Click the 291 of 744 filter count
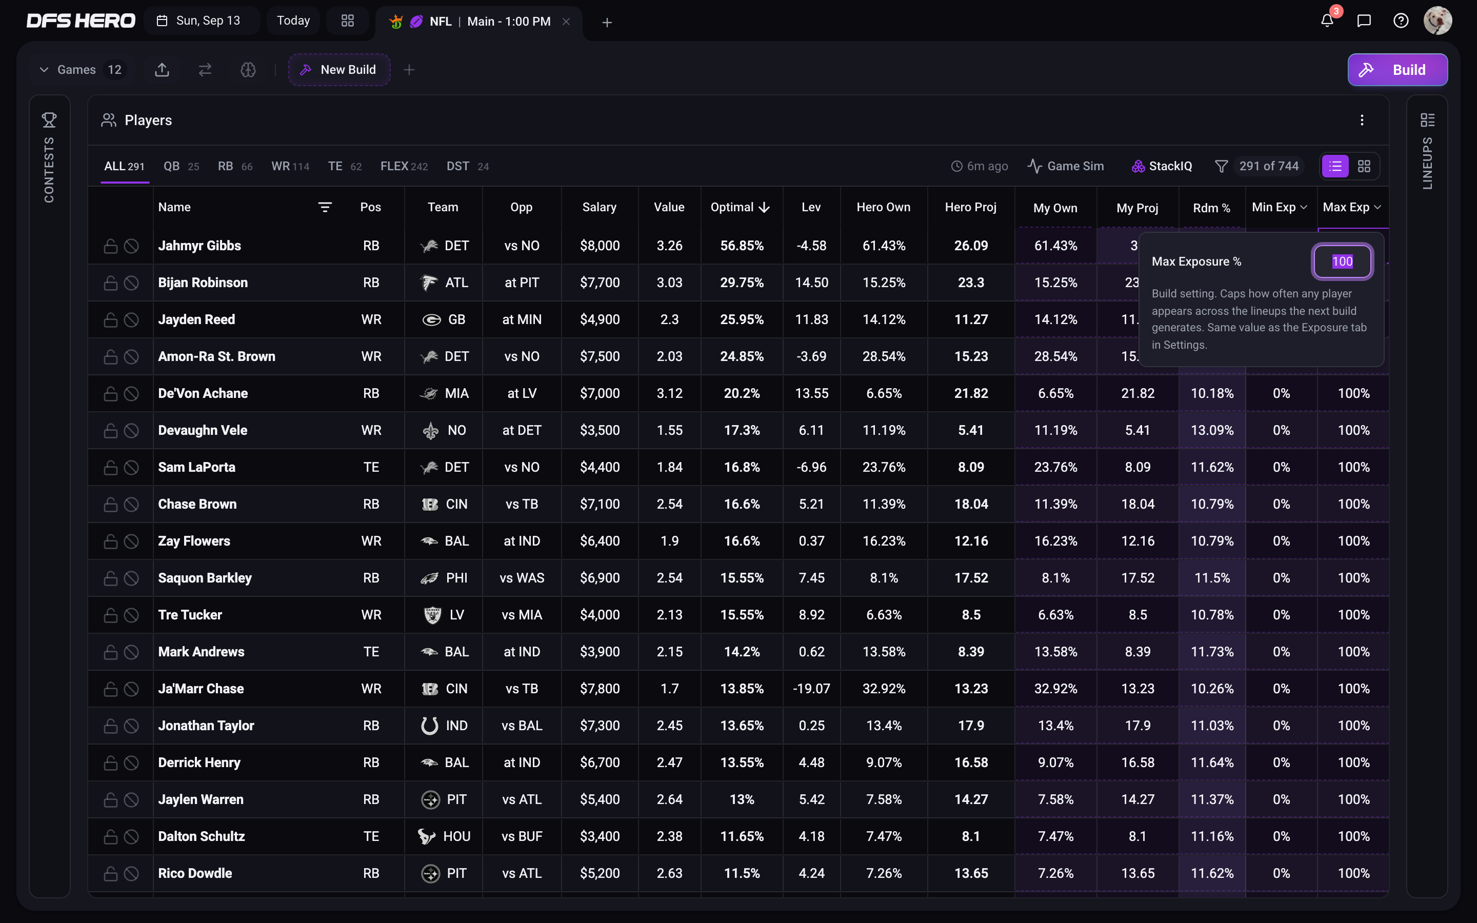Image resolution: width=1477 pixels, height=923 pixels. (x=1269, y=166)
